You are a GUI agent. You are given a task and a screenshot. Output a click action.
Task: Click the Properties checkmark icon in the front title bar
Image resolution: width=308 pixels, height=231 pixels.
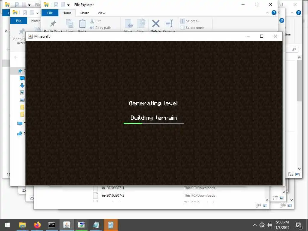point(56,5)
